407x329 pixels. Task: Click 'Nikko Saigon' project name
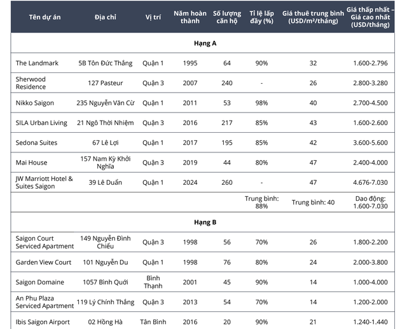35,103
